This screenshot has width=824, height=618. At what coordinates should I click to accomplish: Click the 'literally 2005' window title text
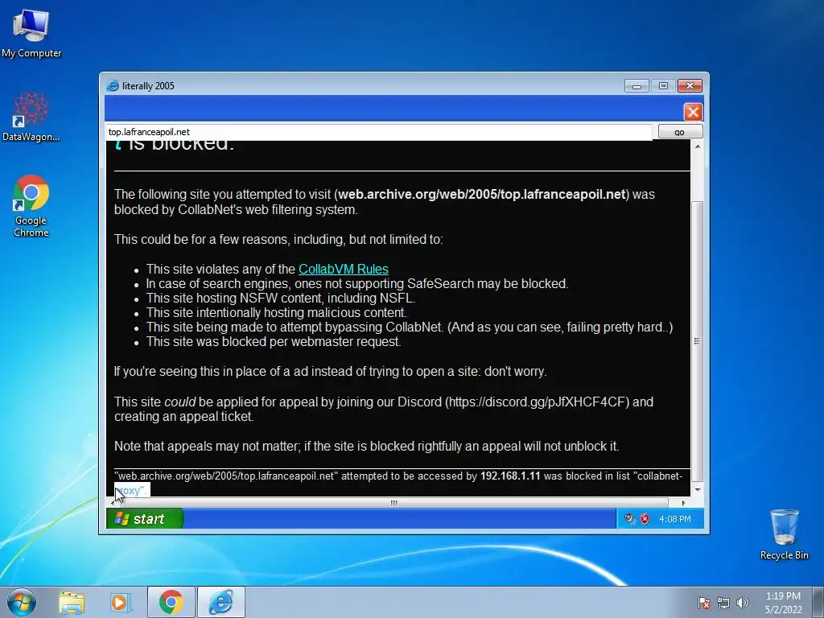[x=148, y=86]
